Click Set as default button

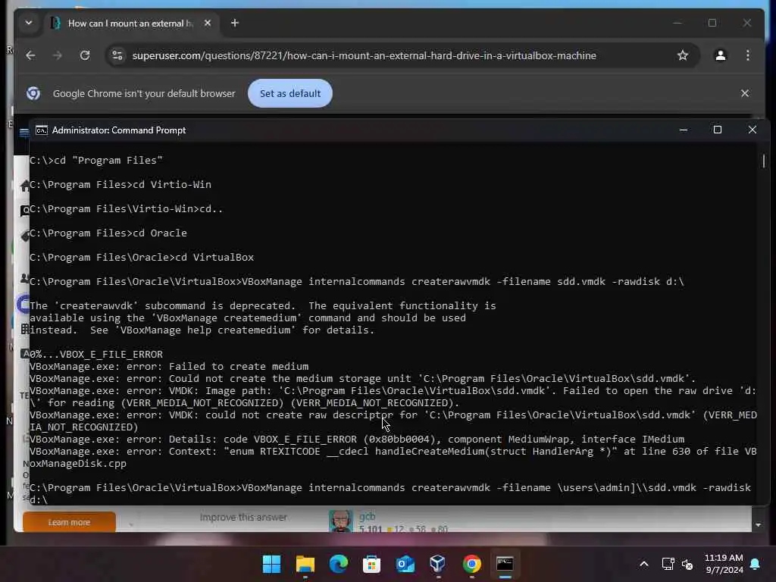(290, 93)
